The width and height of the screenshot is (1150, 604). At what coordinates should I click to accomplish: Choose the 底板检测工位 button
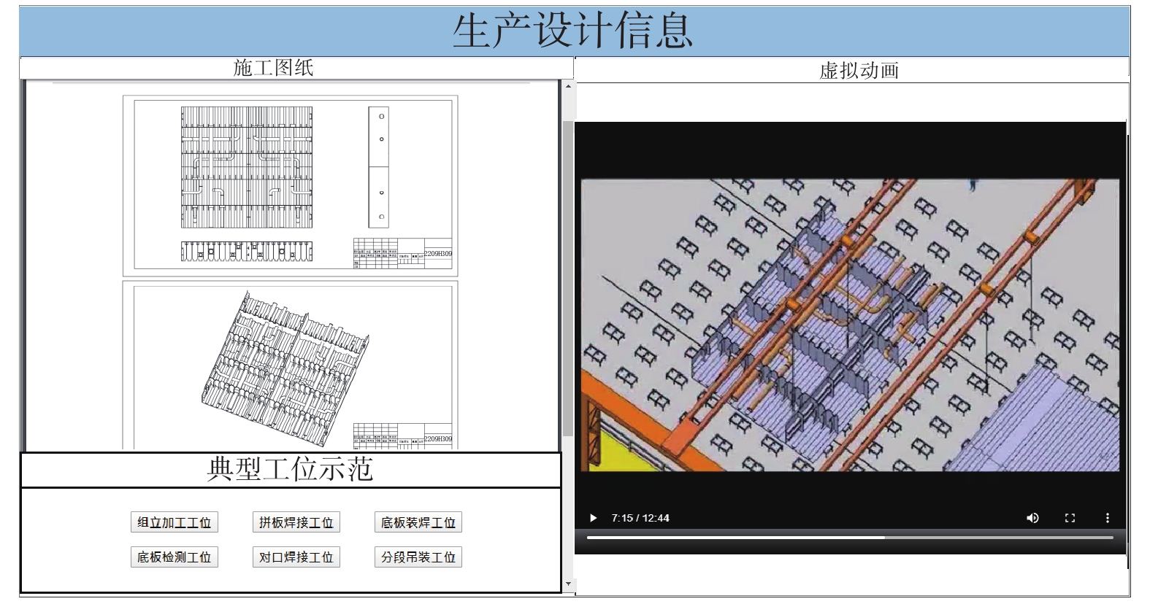(x=175, y=557)
